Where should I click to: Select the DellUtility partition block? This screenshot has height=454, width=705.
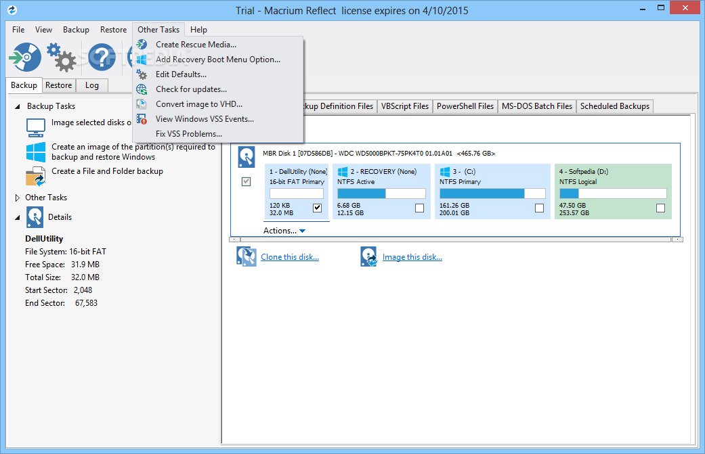point(297,191)
